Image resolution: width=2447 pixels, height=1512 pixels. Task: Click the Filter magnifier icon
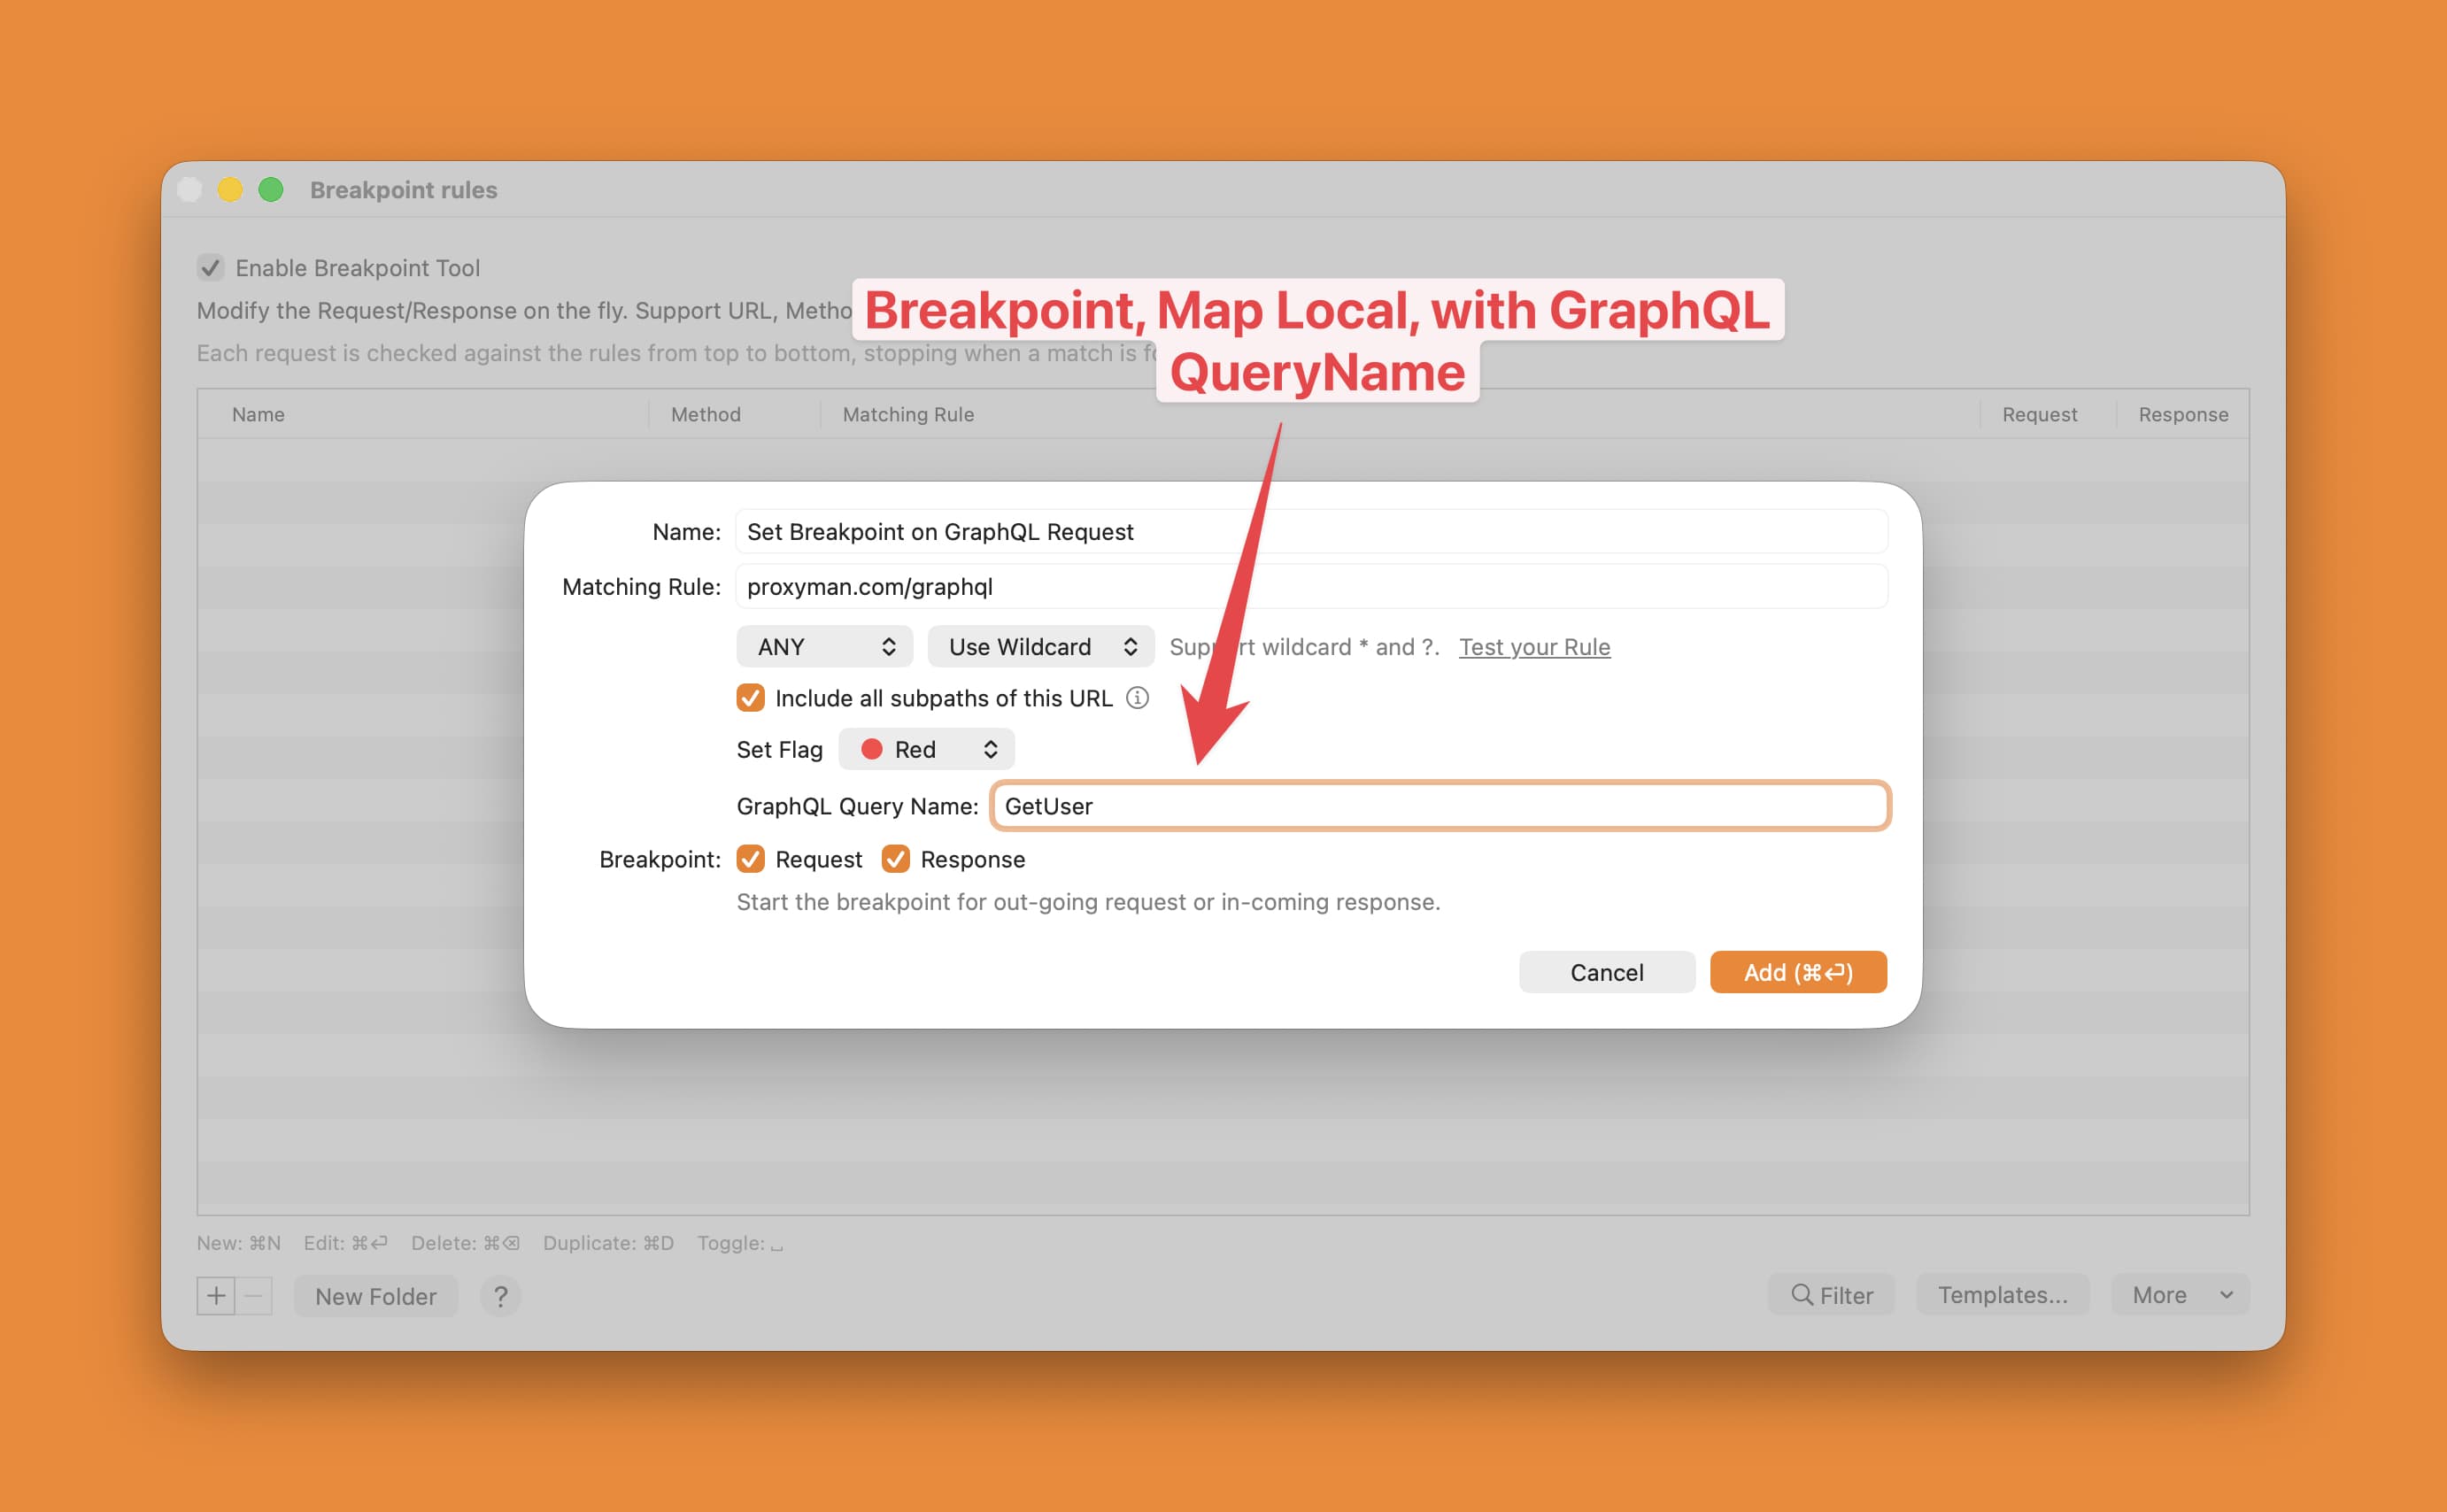click(1801, 1295)
